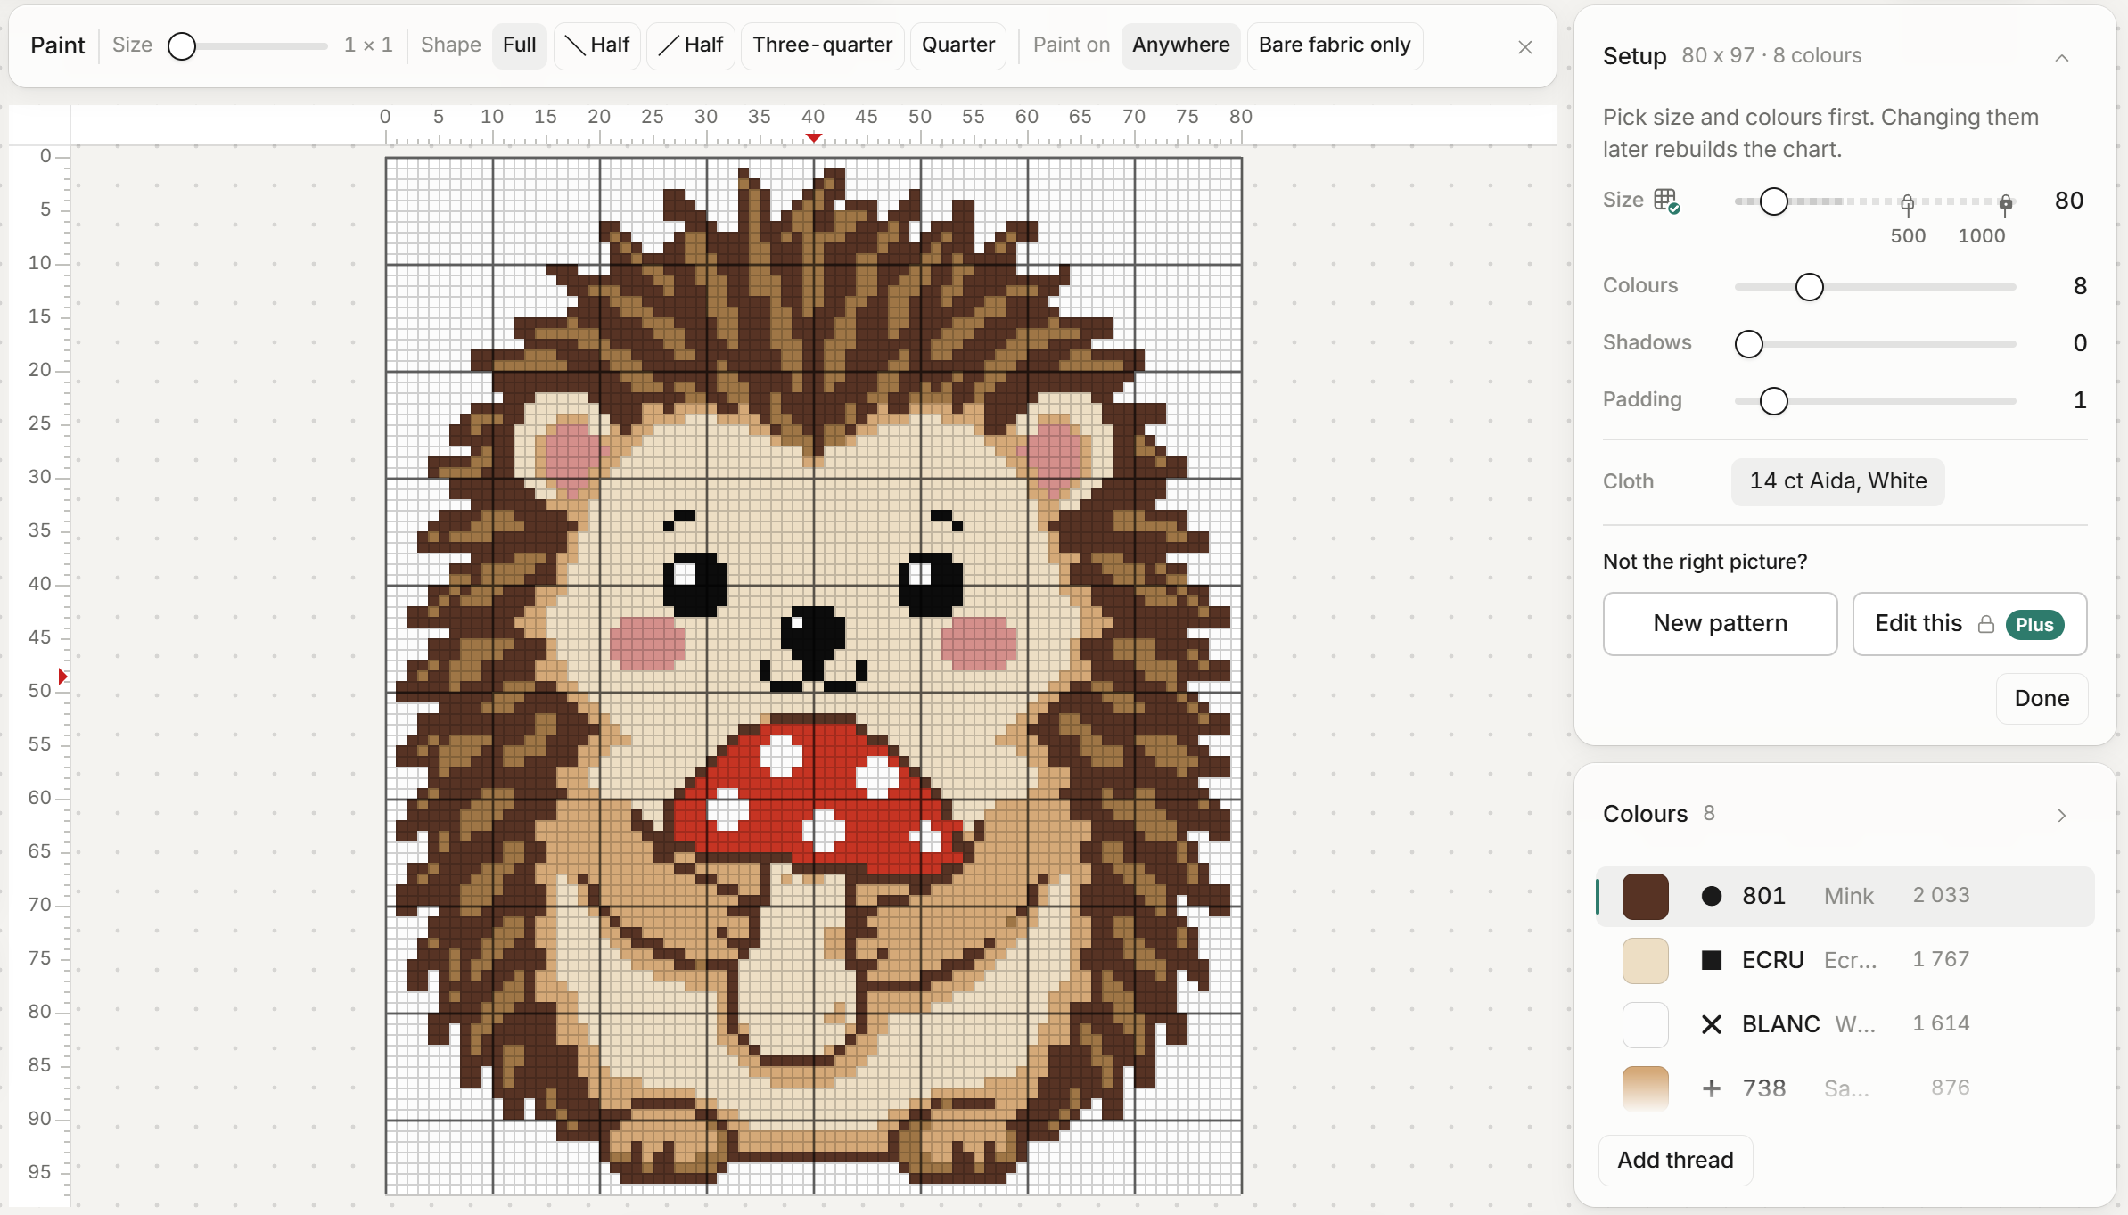Close the Paint toolbar

pyautogui.click(x=1524, y=46)
